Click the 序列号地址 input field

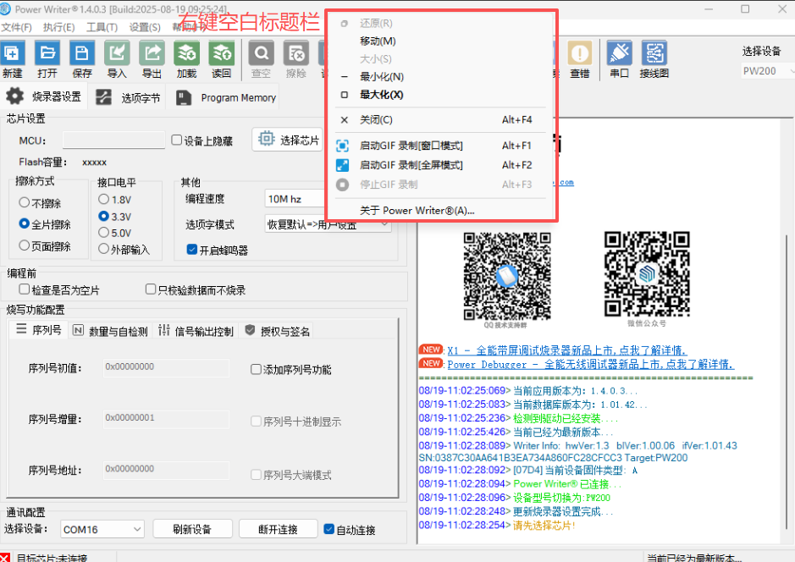(166, 470)
